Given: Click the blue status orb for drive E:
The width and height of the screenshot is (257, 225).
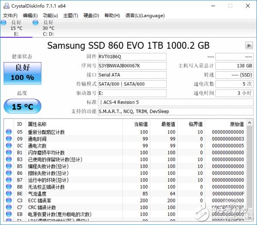Looking at the screenshot, I should coord(3,23).
